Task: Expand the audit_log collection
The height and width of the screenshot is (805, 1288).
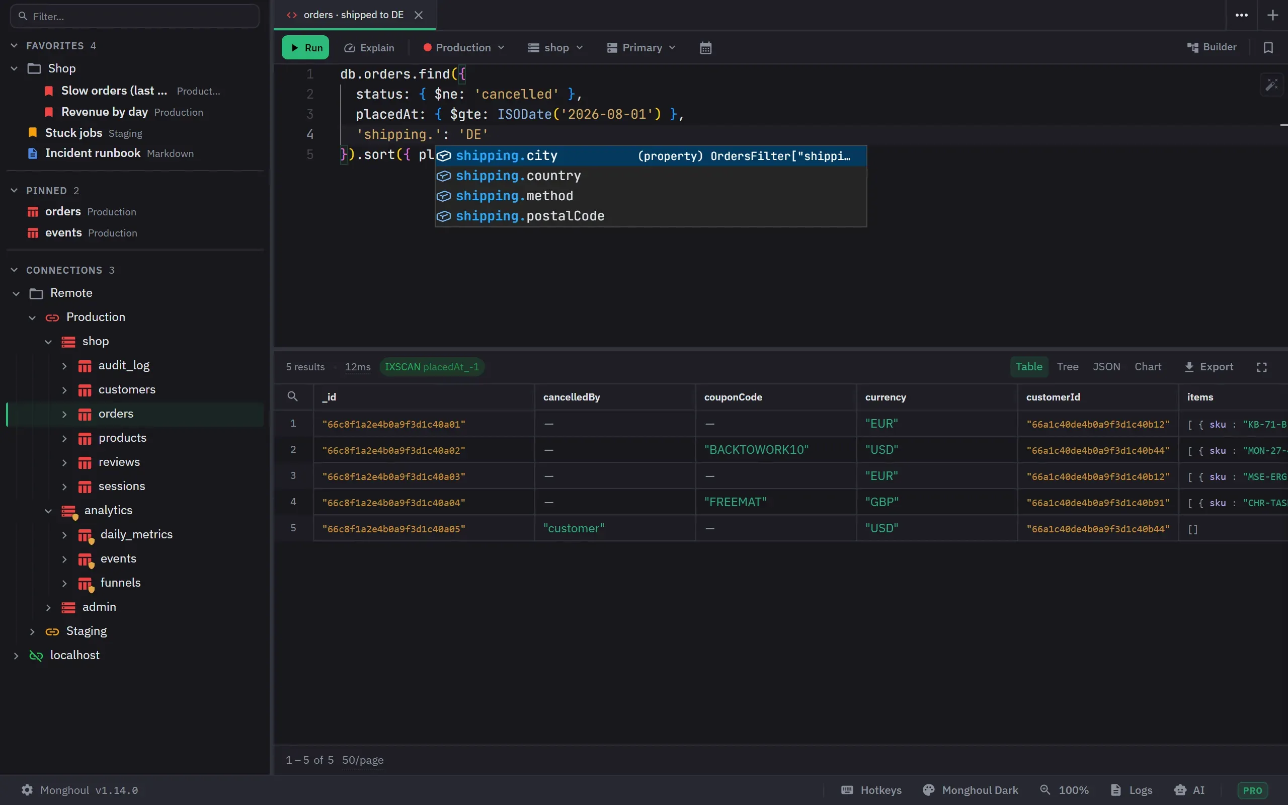Action: point(64,366)
